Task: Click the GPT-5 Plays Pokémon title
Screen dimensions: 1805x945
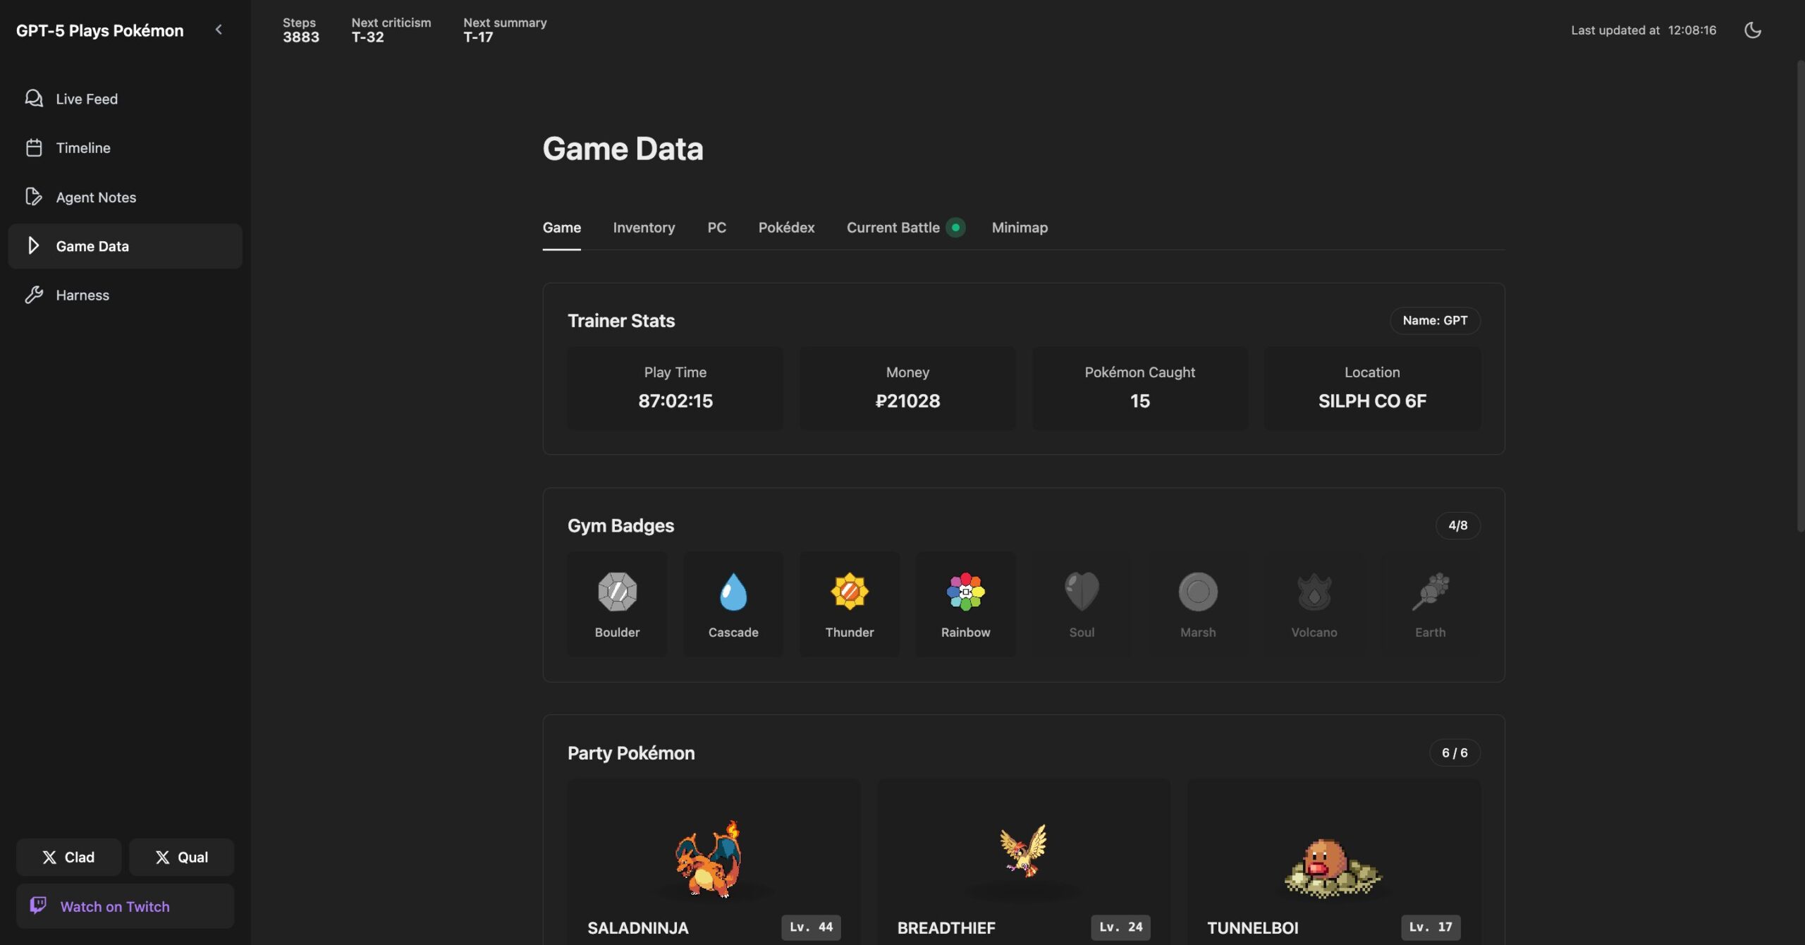Action: coord(99,30)
